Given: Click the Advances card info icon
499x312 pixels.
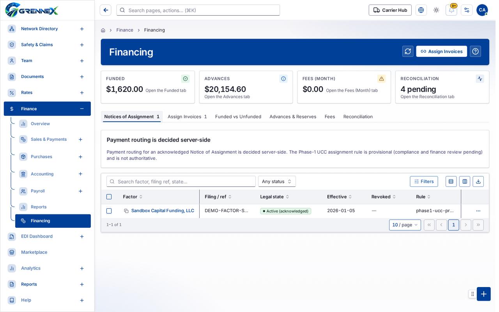Looking at the screenshot, I should [283, 79].
